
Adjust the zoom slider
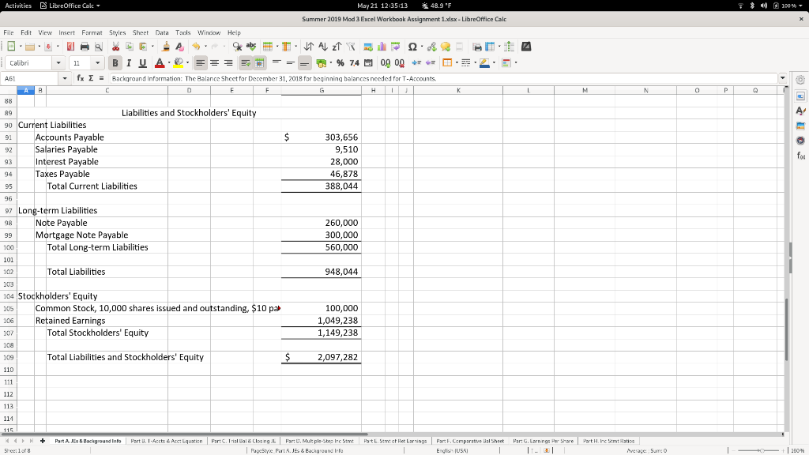[x=762, y=450]
